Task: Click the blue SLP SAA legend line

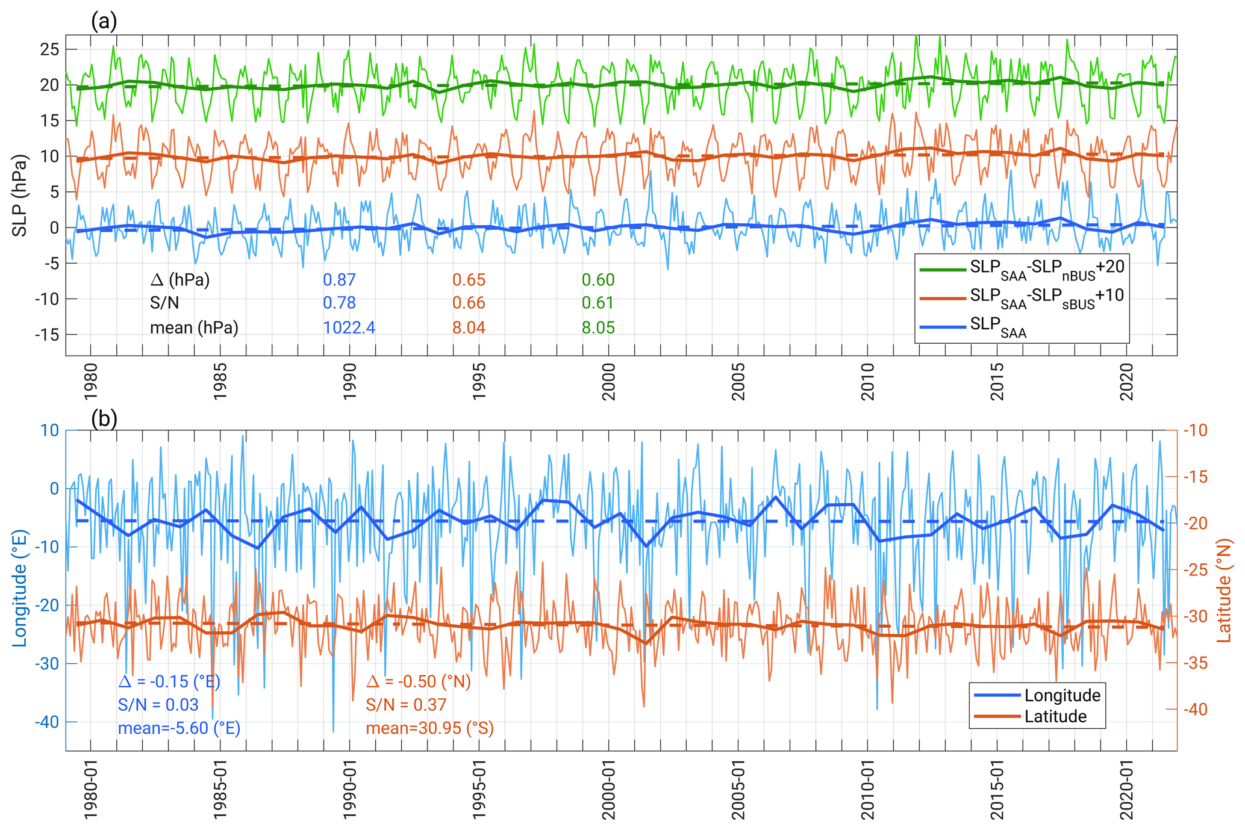Action: 943,327
